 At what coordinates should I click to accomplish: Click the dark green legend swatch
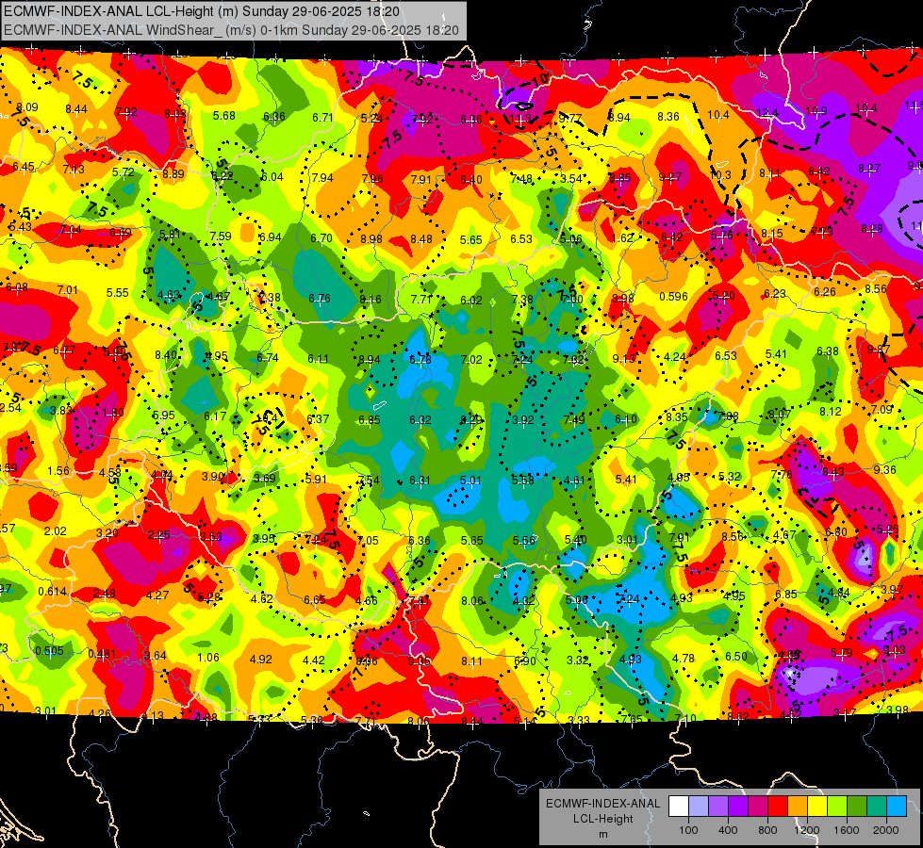[857, 807]
